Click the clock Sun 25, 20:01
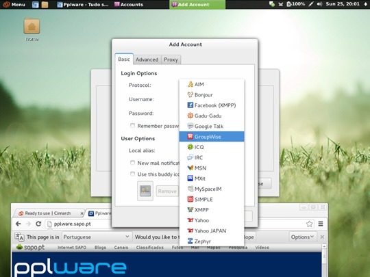The height and width of the screenshot is (277, 370). [x=343, y=4]
